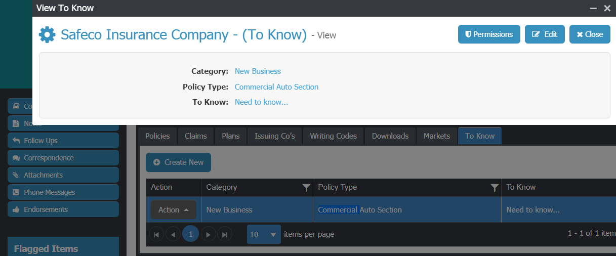Viewport: 616px width, 256px height.
Task: Open the items per page dropdown
Action: click(x=264, y=234)
